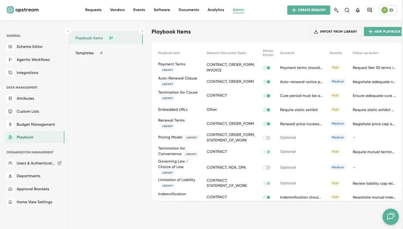
Task: Open the Vendors nav item
Action: [117, 10]
